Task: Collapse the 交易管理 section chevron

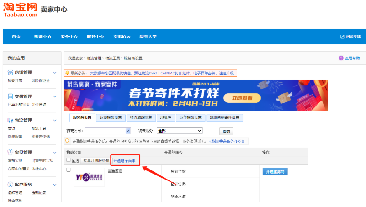Action: click(x=55, y=96)
